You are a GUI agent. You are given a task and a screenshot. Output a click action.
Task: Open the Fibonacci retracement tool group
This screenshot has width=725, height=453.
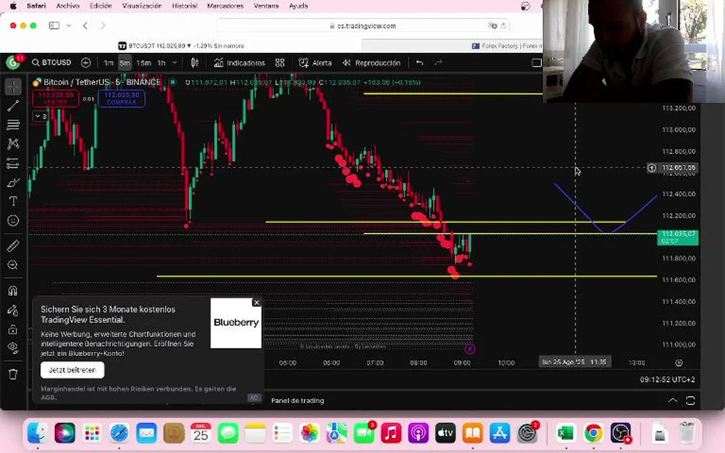13,125
